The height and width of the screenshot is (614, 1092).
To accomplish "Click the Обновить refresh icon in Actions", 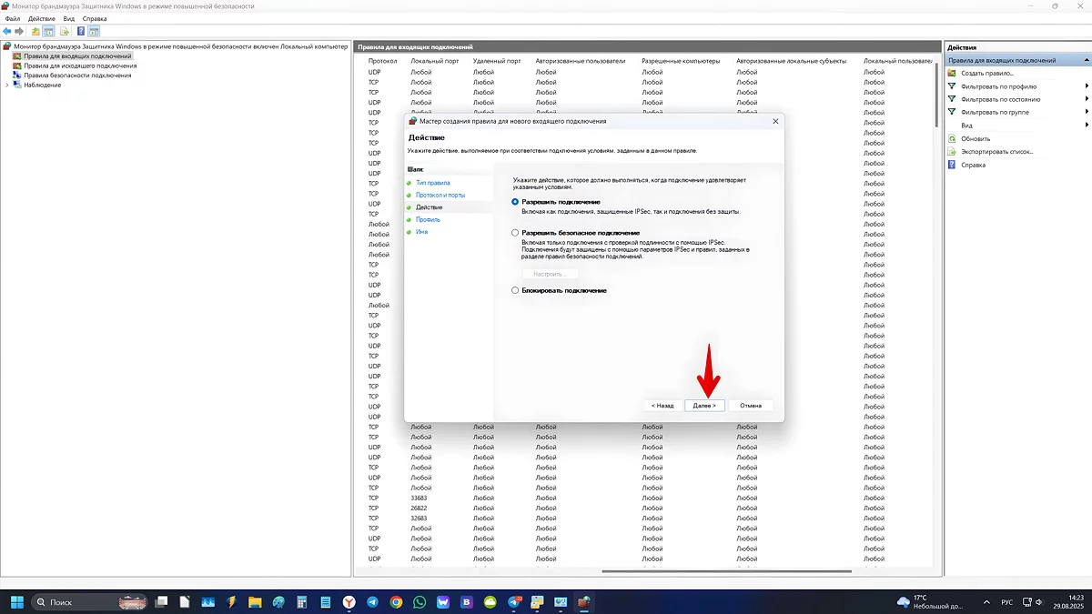I will 952,138.
